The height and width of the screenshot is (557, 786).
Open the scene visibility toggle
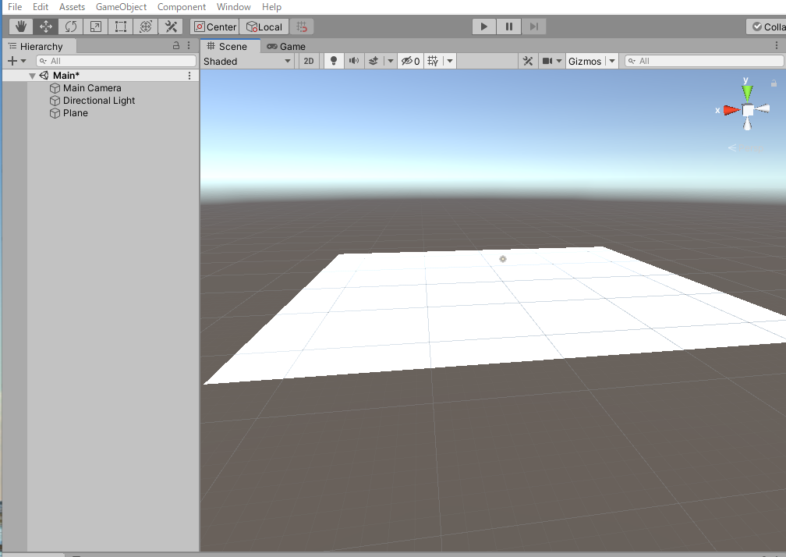[405, 60]
